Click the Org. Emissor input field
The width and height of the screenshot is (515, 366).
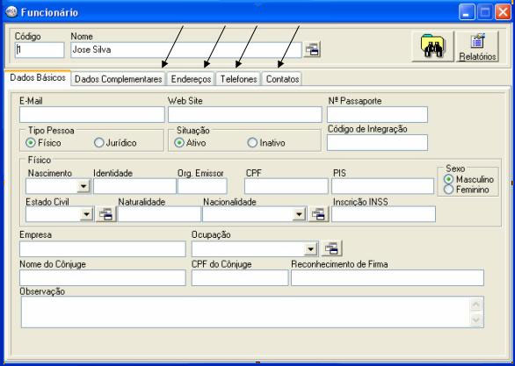(202, 186)
